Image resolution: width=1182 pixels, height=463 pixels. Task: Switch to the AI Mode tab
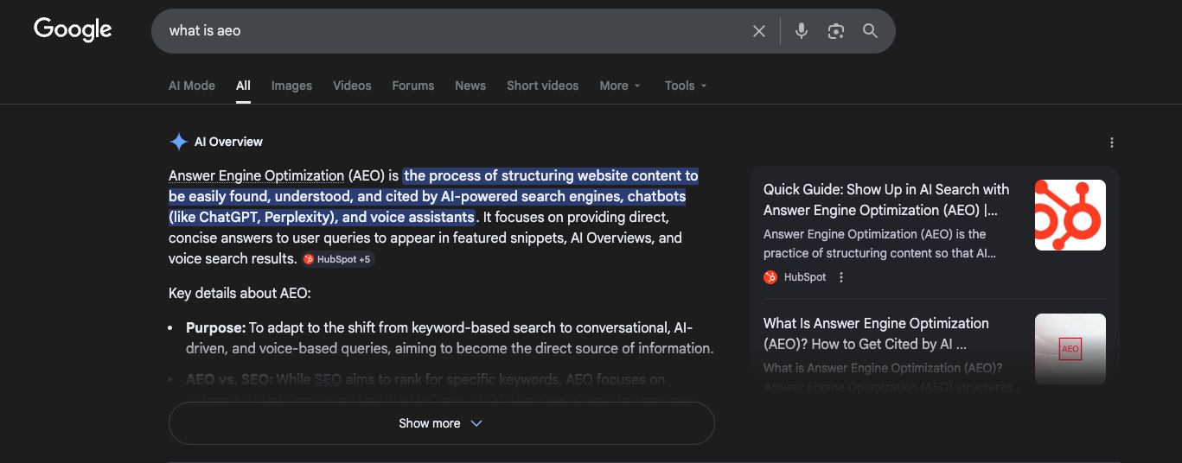click(192, 86)
